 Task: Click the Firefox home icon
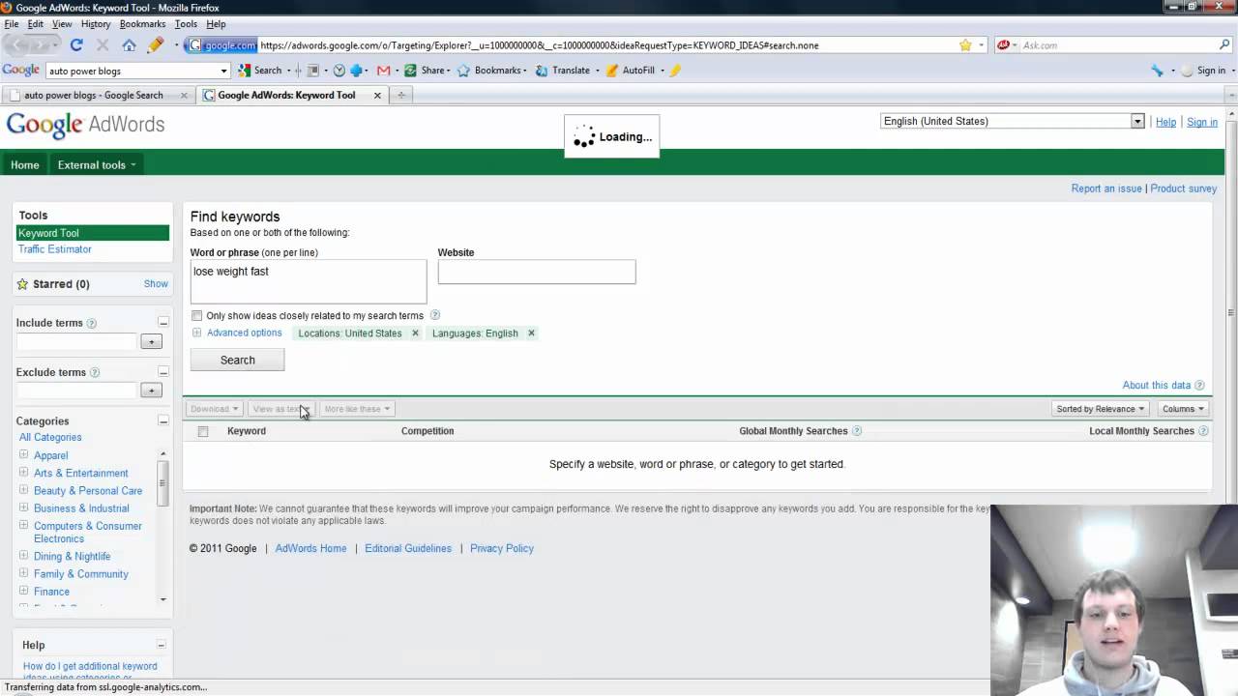[x=129, y=44]
